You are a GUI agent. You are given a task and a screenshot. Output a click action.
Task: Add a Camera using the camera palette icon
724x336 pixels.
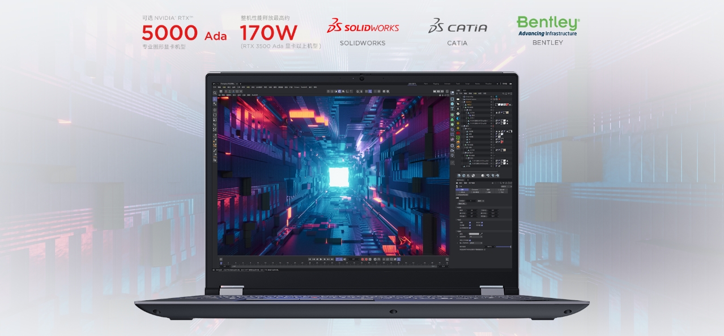[x=452, y=150]
